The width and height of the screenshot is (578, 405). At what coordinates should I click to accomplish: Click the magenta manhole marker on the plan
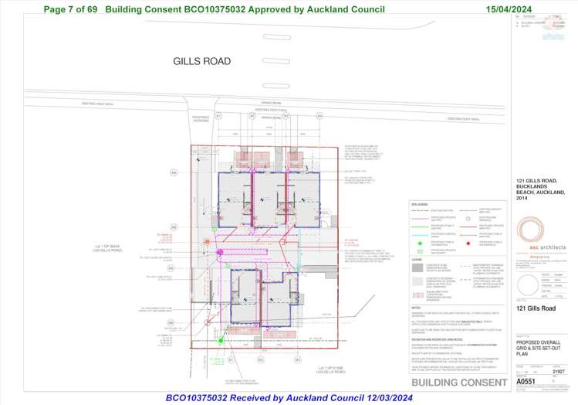tap(220, 252)
